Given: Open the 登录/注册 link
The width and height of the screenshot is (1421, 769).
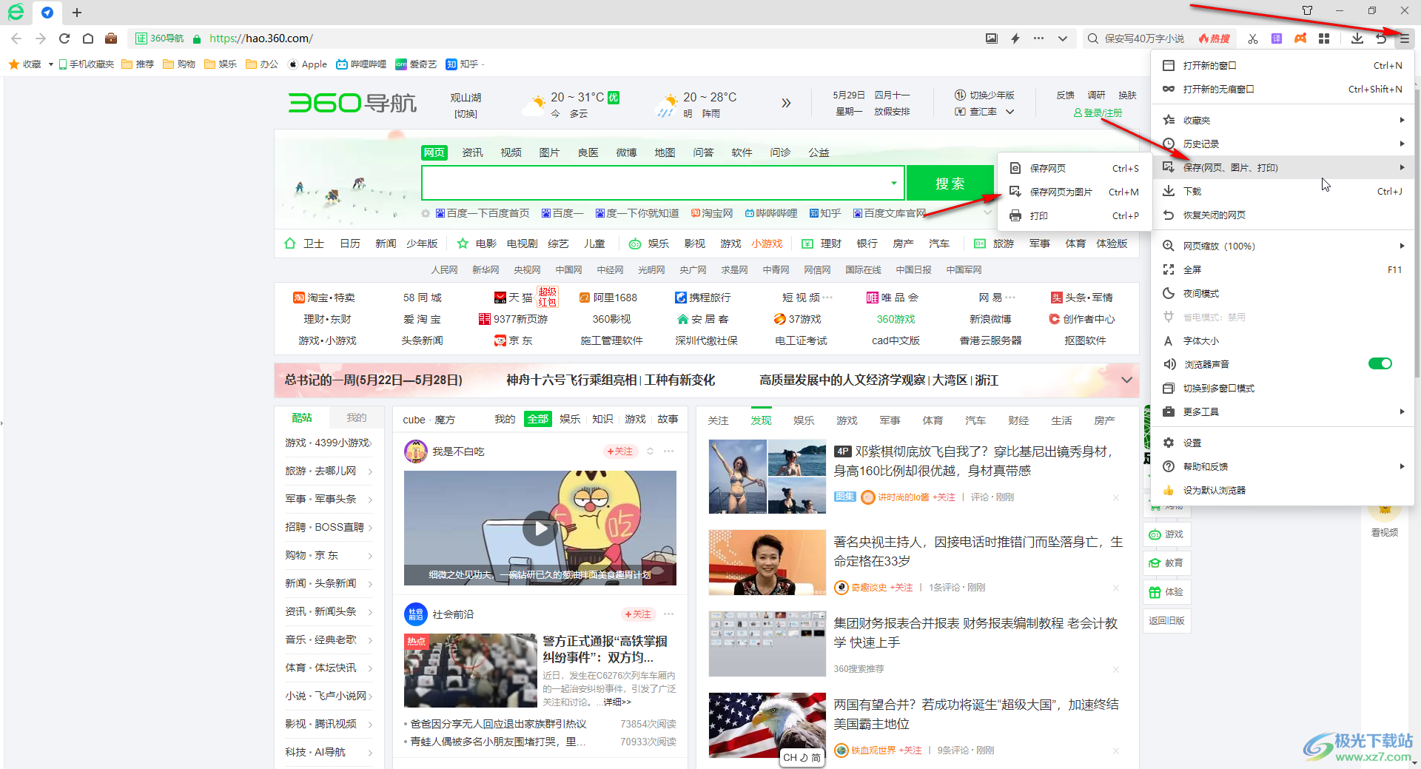Looking at the screenshot, I should [1098, 113].
